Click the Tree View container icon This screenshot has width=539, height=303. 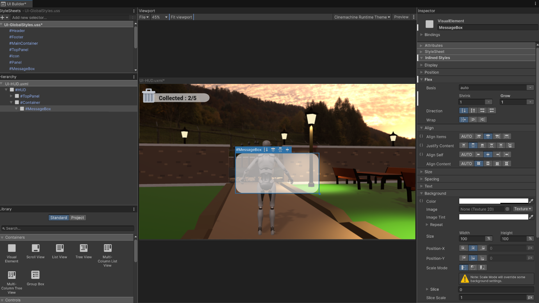tap(84, 248)
